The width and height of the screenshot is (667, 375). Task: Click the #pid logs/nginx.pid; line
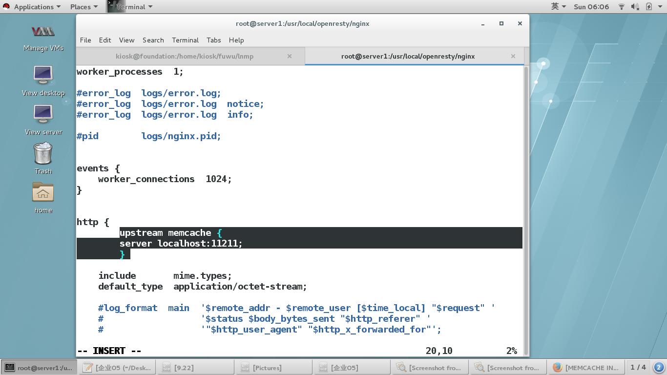(x=149, y=136)
